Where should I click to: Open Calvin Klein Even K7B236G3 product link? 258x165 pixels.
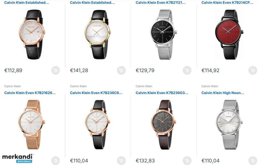[162, 93]
